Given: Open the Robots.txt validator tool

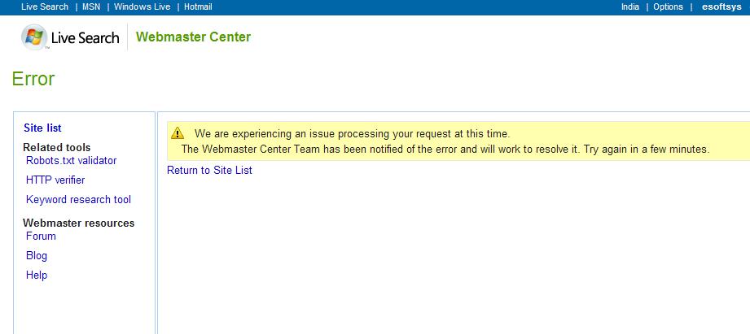Looking at the screenshot, I should click(71, 161).
